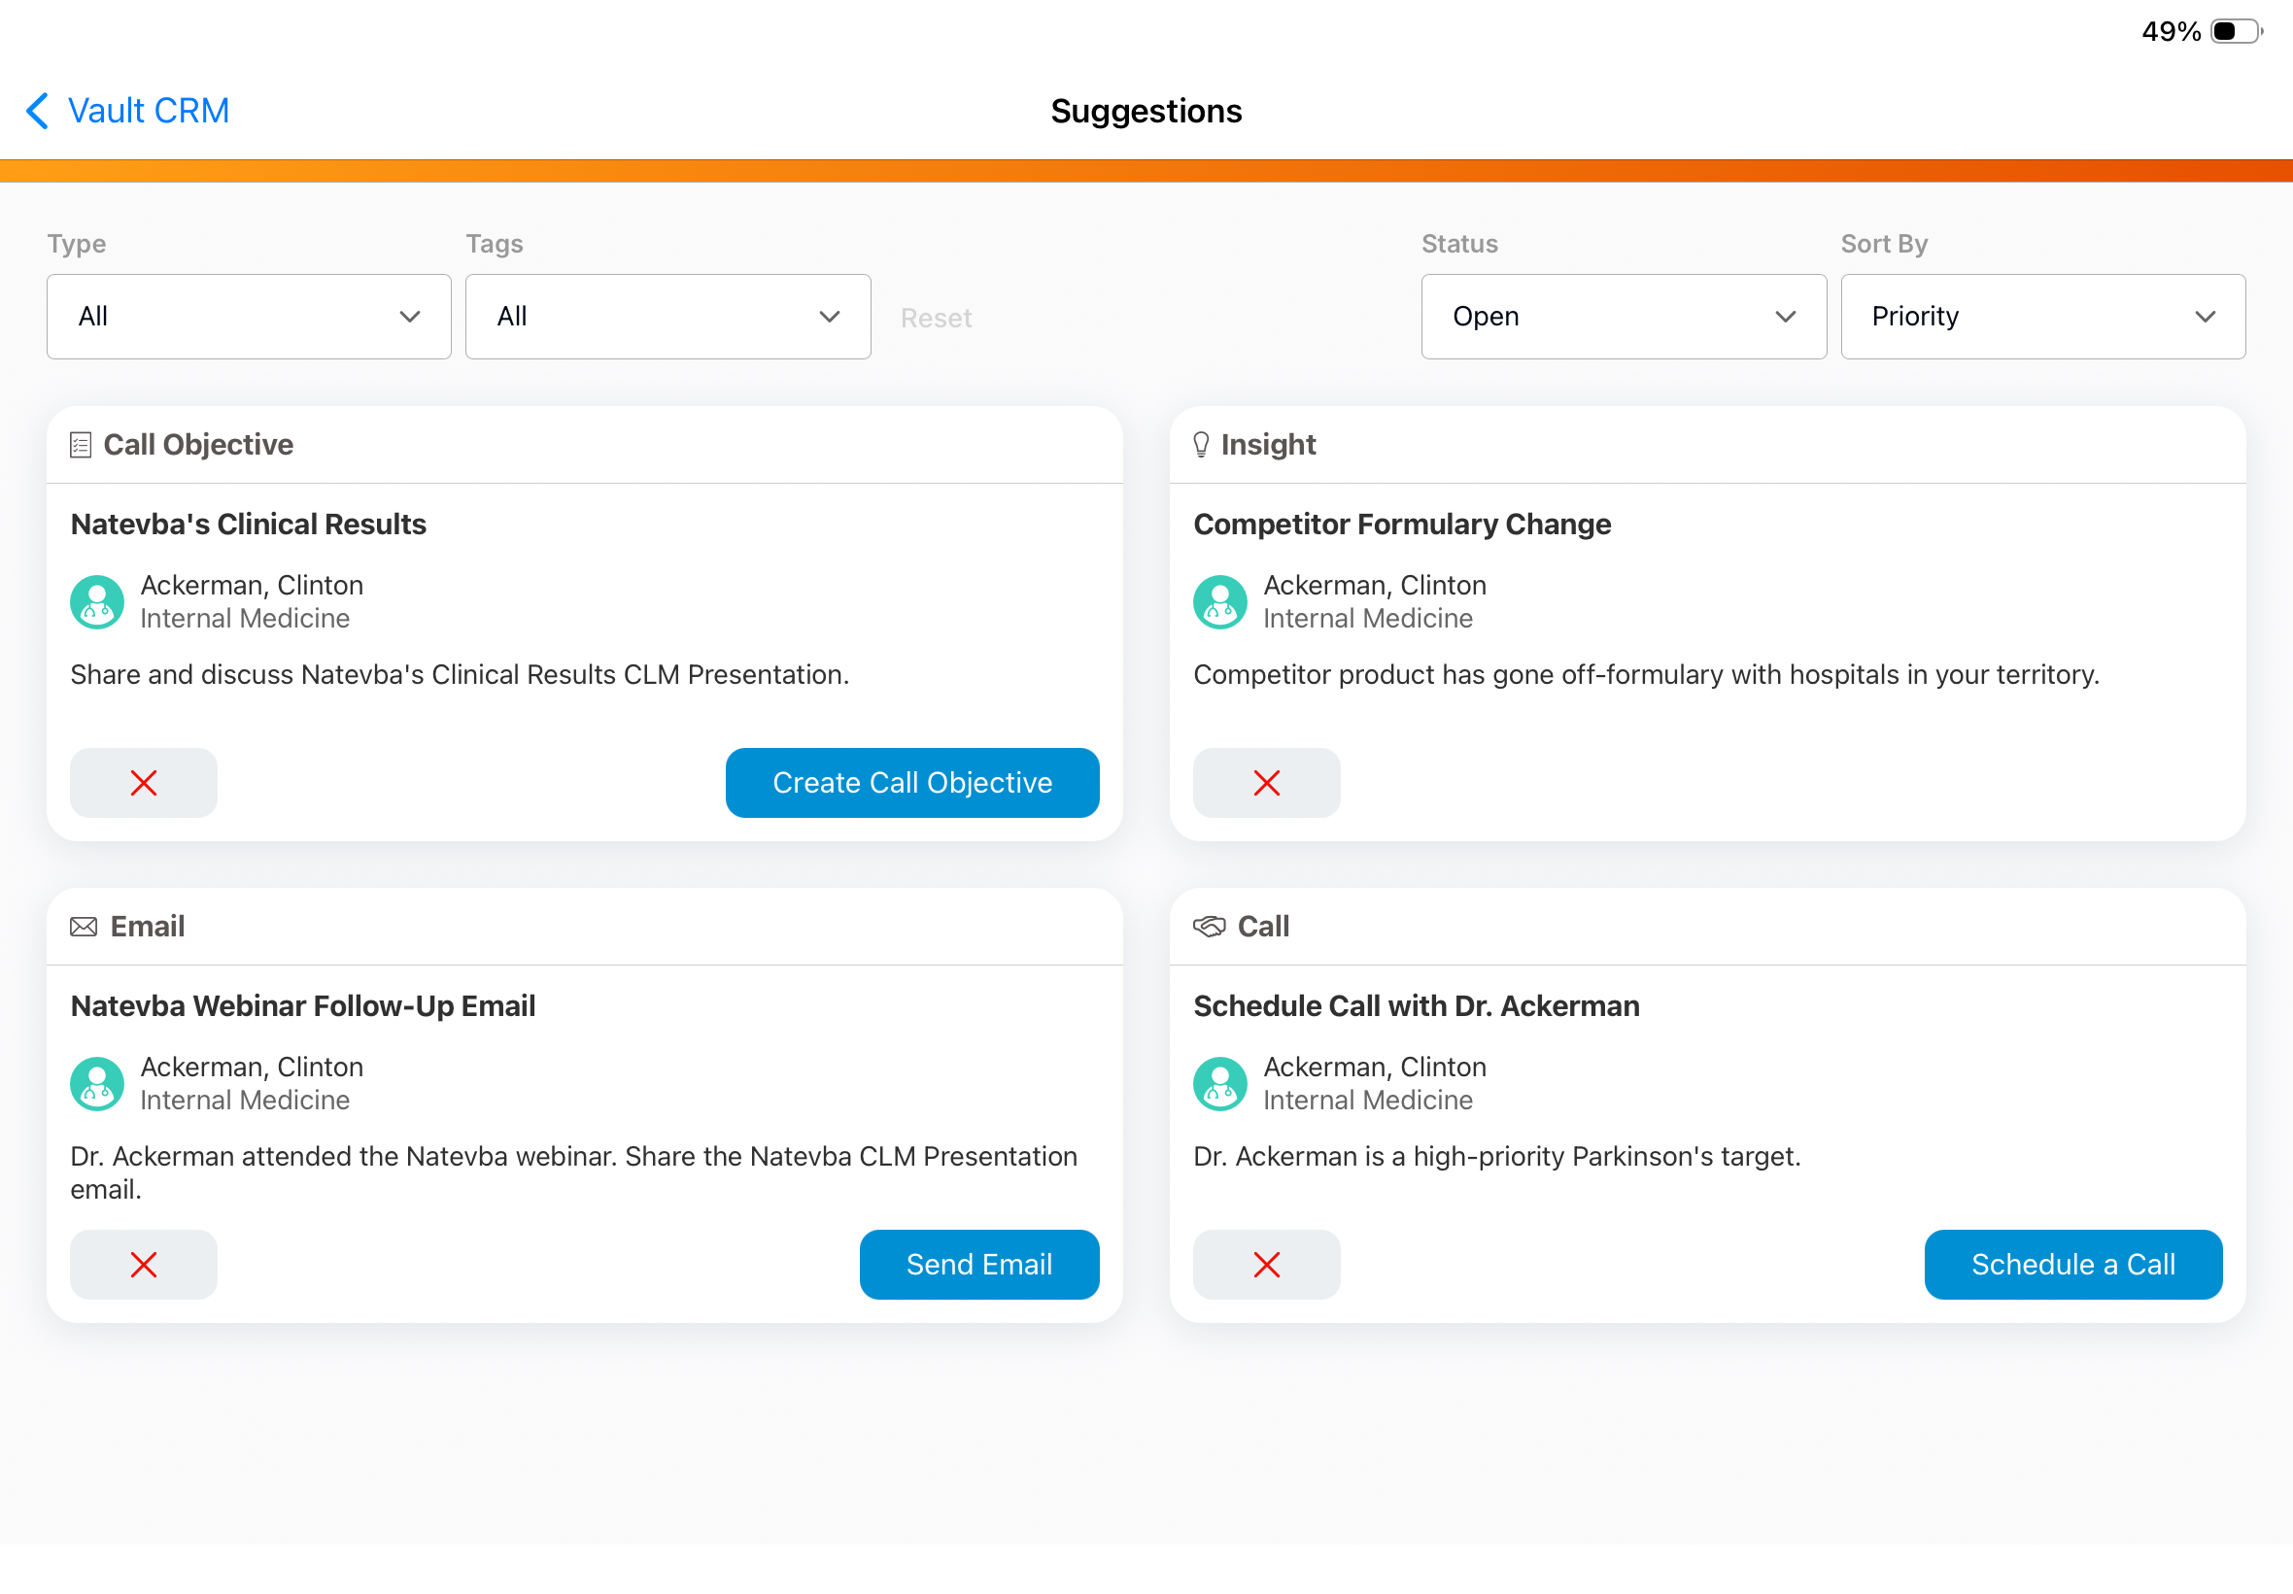2293x1594 pixels.
Task: Click the Reset filters link
Action: [x=935, y=318]
